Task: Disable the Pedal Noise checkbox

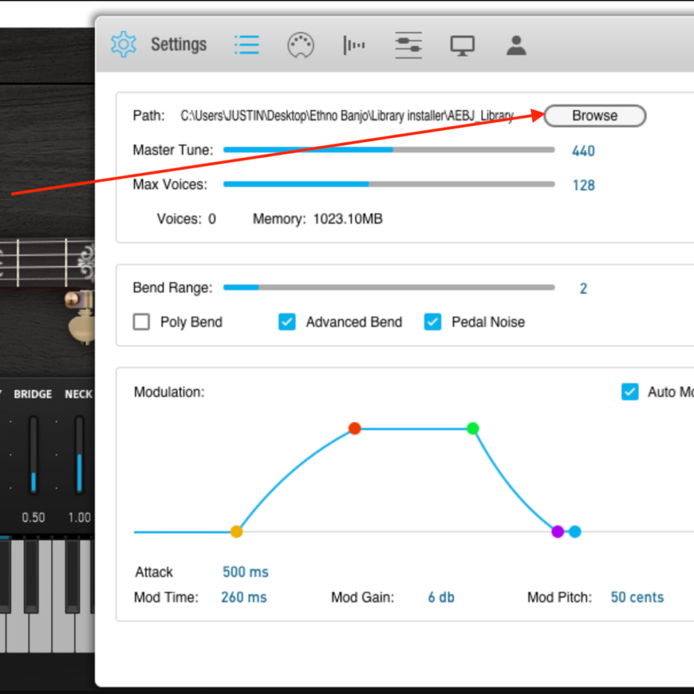Action: (432, 322)
